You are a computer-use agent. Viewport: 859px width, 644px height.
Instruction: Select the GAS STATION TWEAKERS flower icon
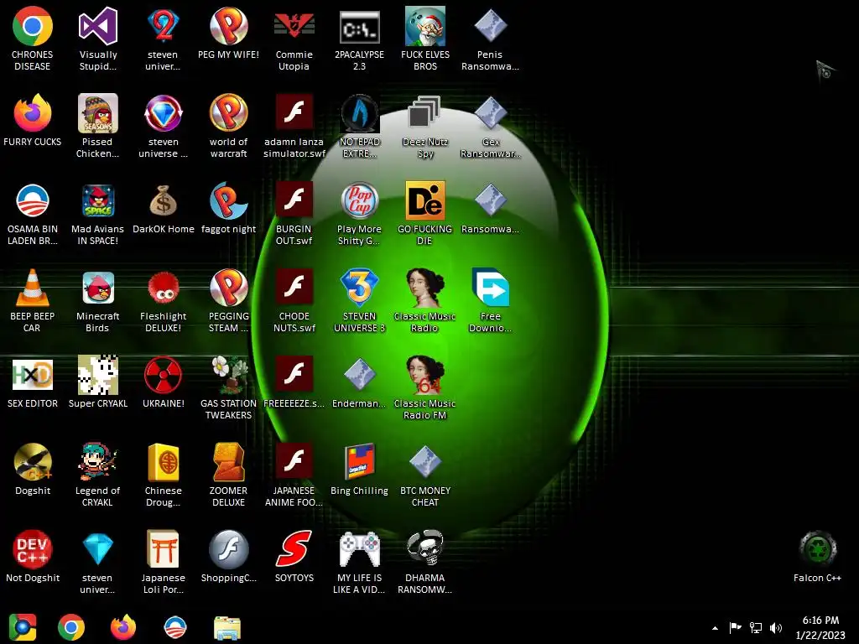(x=228, y=375)
